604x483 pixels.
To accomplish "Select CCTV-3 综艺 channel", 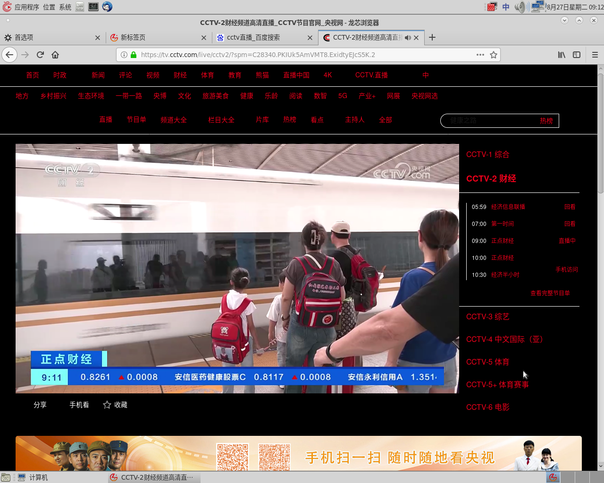I will tap(488, 317).
